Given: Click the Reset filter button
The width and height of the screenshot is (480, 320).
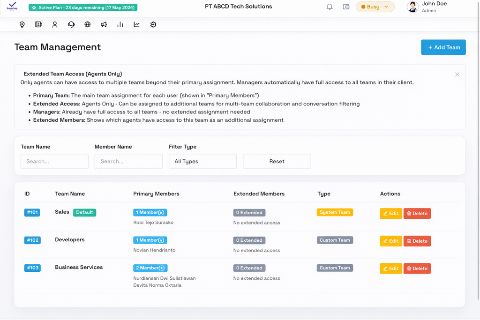Looking at the screenshot, I should tap(277, 161).
